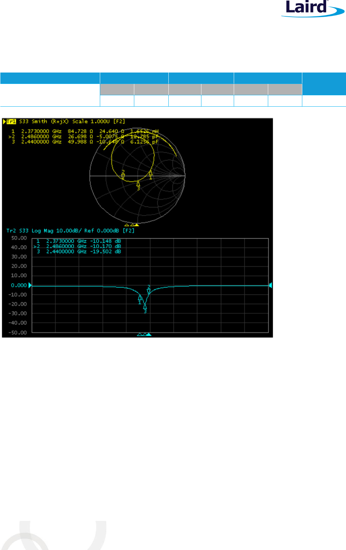This screenshot has width=346, height=550.
Task: Click marker 3 on the Smith chart
Action: tap(138, 185)
